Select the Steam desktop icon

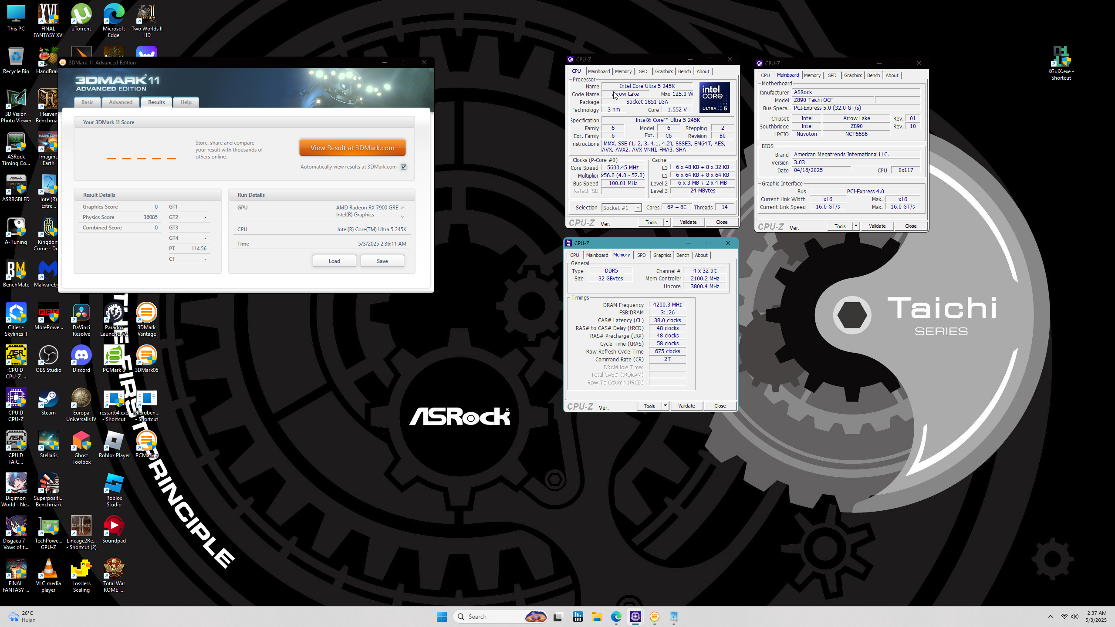pos(48,402)
